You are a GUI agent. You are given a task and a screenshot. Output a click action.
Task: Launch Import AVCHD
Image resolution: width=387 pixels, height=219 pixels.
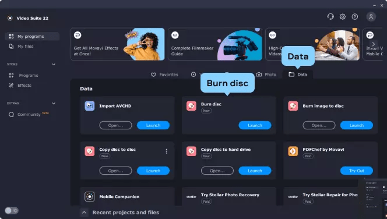tap(153, 125)
